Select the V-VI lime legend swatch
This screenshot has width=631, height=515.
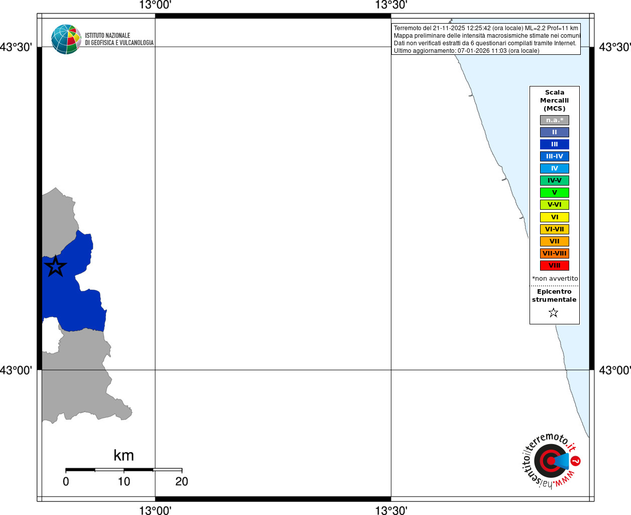coord(555,205)
